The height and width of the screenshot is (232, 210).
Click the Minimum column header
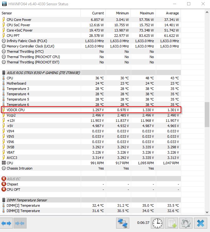click(118, 13)
